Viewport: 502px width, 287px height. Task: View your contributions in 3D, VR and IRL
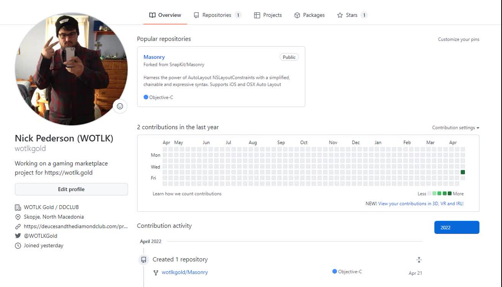(421, 204)
